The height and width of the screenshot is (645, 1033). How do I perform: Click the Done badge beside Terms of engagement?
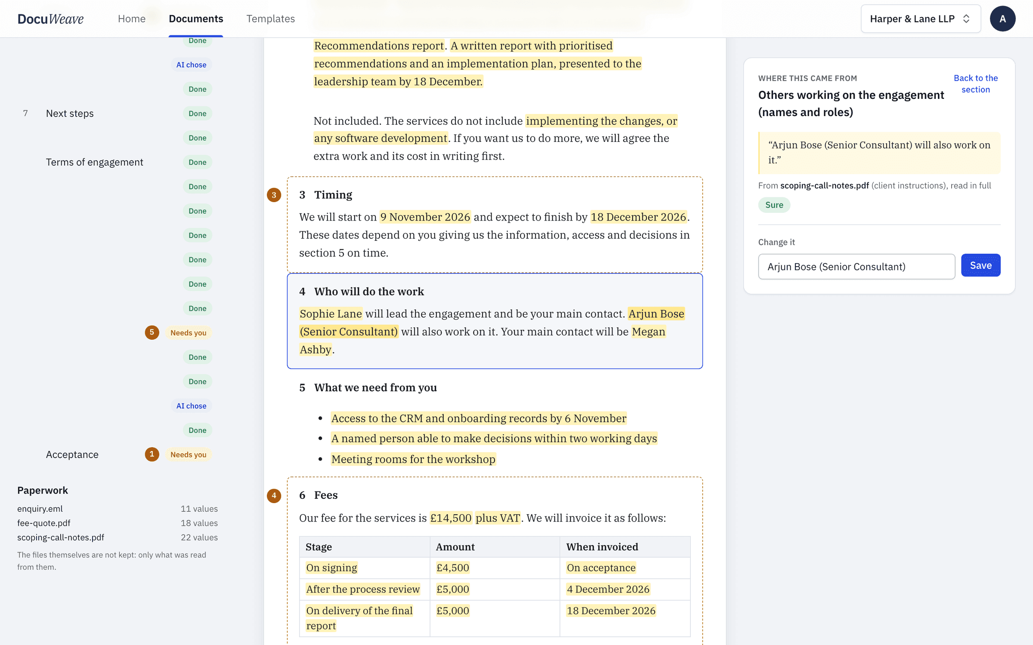(x=198, y=162)
